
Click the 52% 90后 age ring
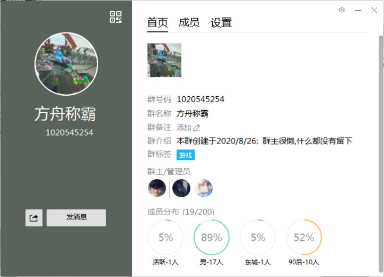click(x=304, y=237)
